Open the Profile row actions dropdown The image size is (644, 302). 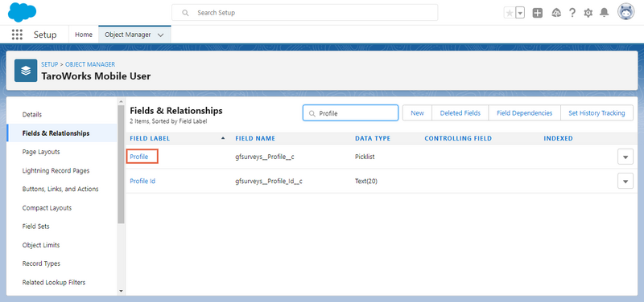pyautogui.click(x=625, y=157)
